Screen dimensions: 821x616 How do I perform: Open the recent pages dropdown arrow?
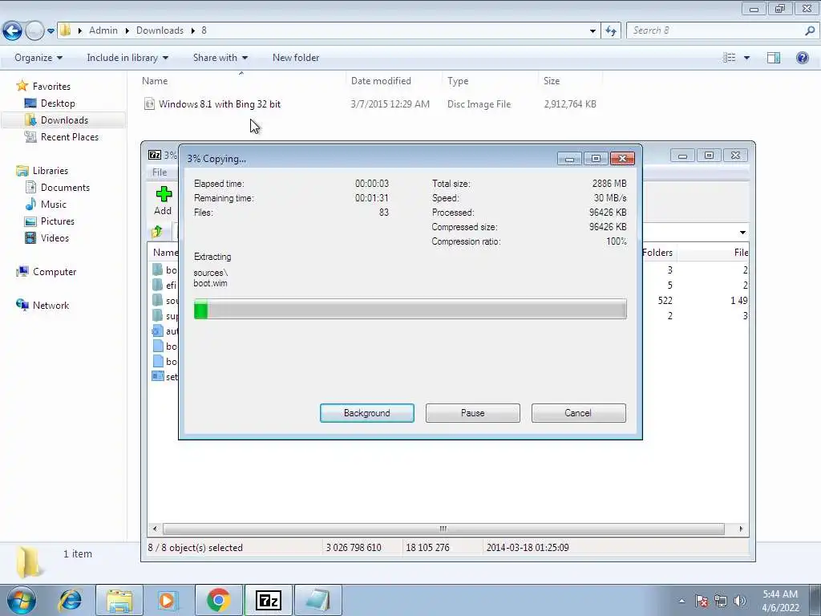tap(51, 31)
